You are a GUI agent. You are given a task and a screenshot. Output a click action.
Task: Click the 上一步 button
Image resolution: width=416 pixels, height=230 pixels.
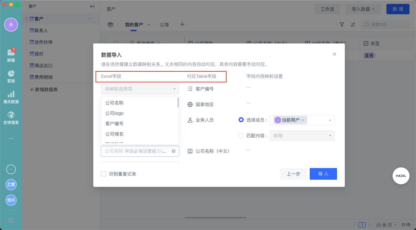coord(293,174)
